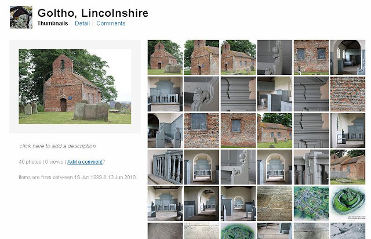Open plain red brickwork texture thumbnail
The image size is (371, 239).
pos(348,94)
